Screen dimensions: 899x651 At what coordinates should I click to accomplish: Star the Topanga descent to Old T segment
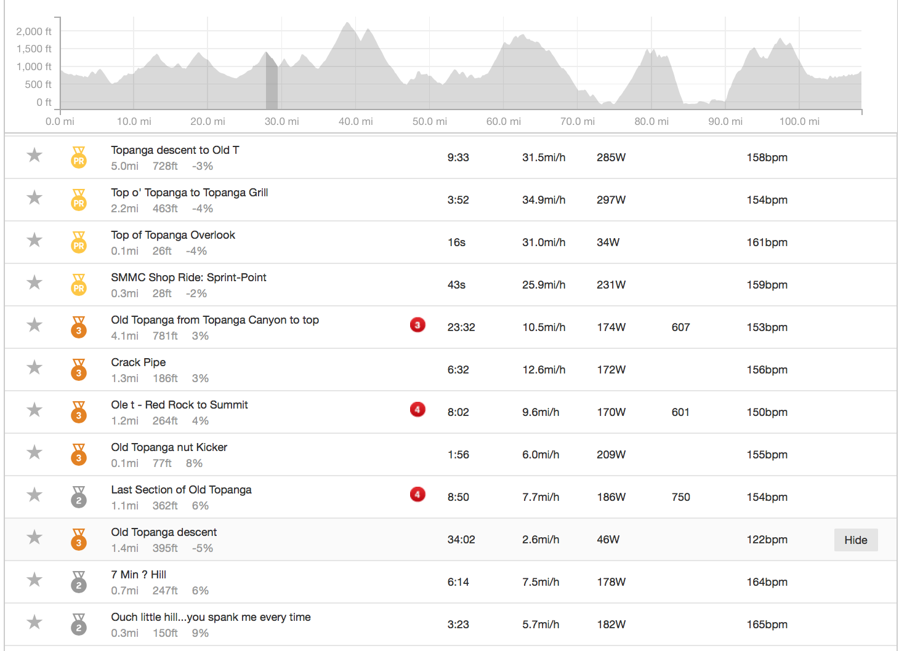pos(34,155)
